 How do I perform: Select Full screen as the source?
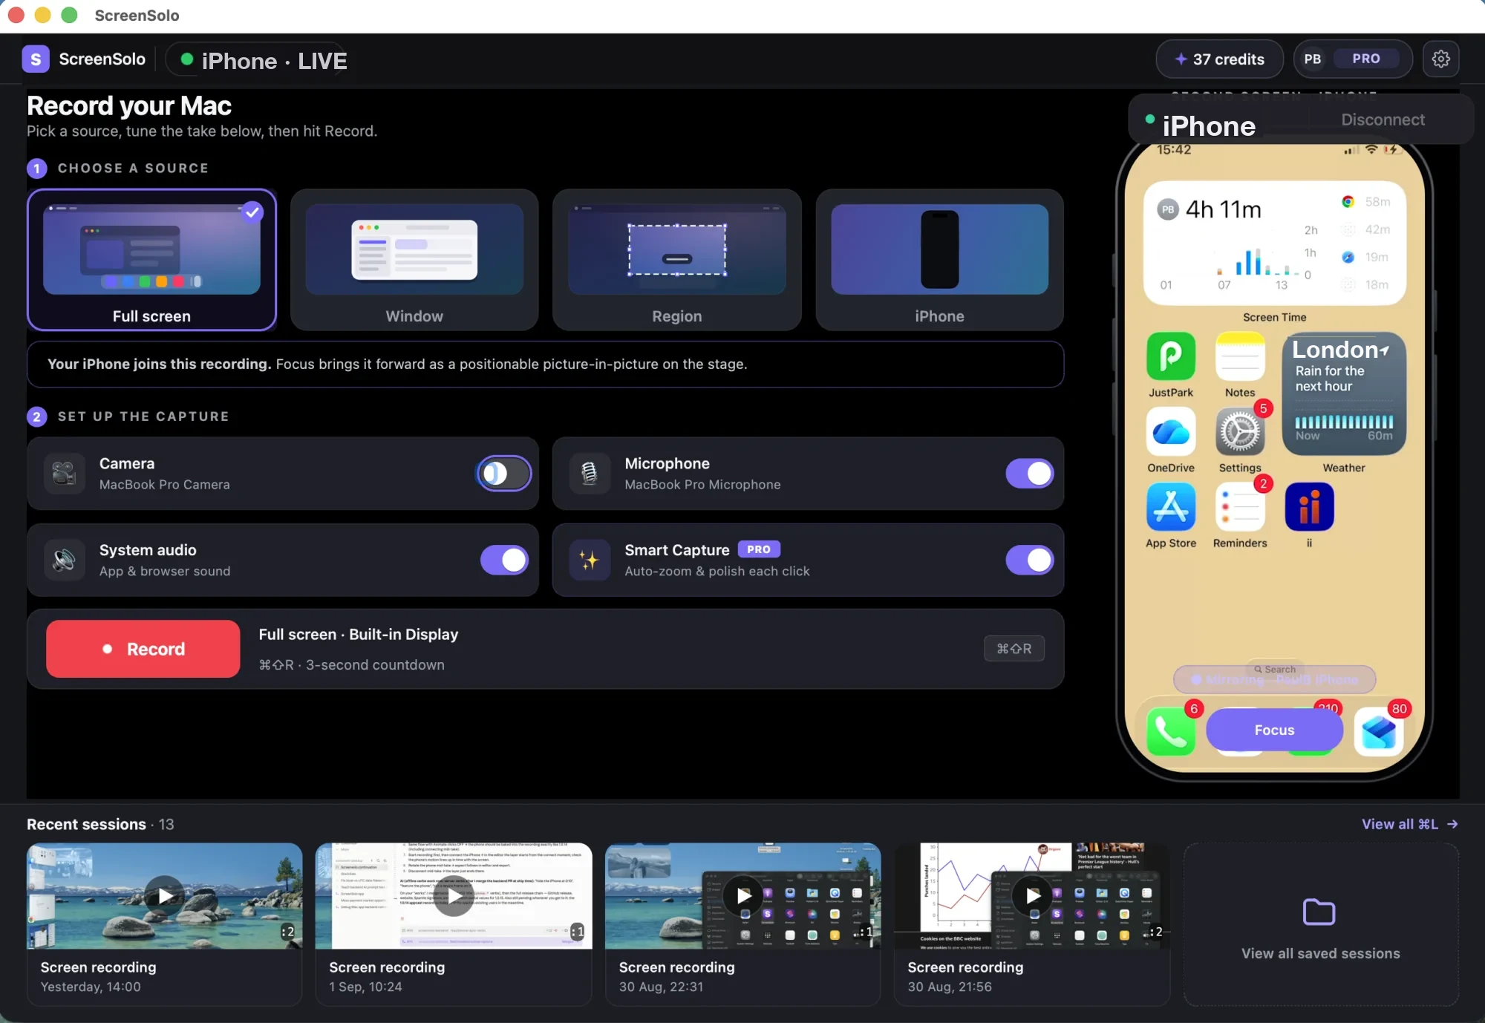151,260
